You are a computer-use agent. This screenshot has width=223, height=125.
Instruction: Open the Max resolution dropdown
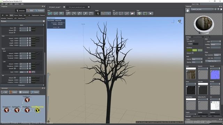(x=217, y=55)
